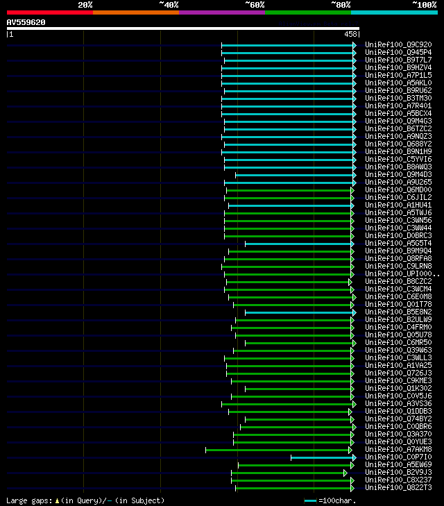Click the UniRef100_C6E0M8 label
Viewport: 444px width, 506px height.
click(398, 296)
